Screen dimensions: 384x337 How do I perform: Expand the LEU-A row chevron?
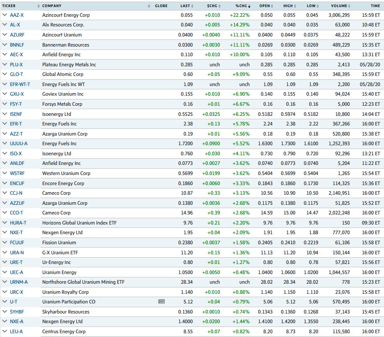tap(5, 332)
